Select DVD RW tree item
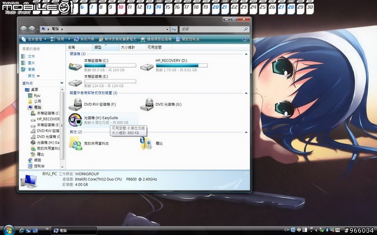 (x=45, y=130)
